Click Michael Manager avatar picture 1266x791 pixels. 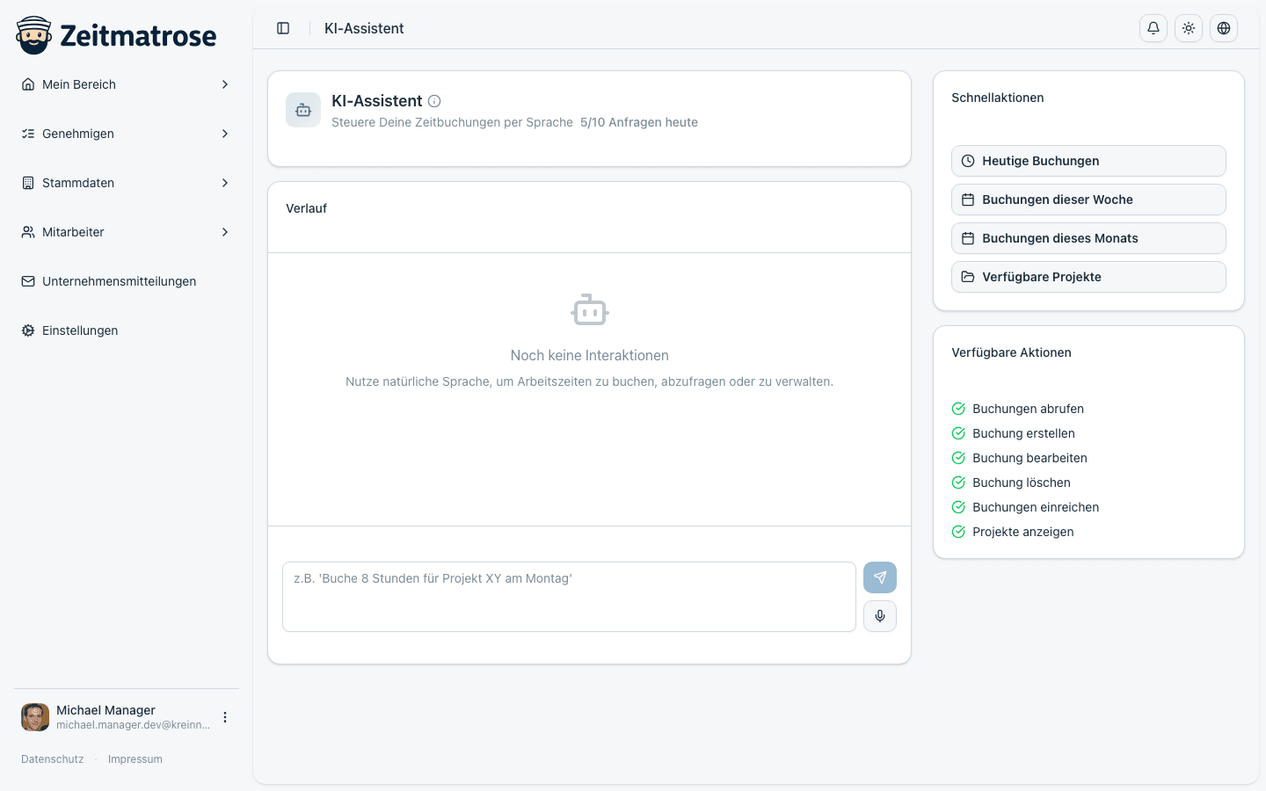click(x=35, y=717)
